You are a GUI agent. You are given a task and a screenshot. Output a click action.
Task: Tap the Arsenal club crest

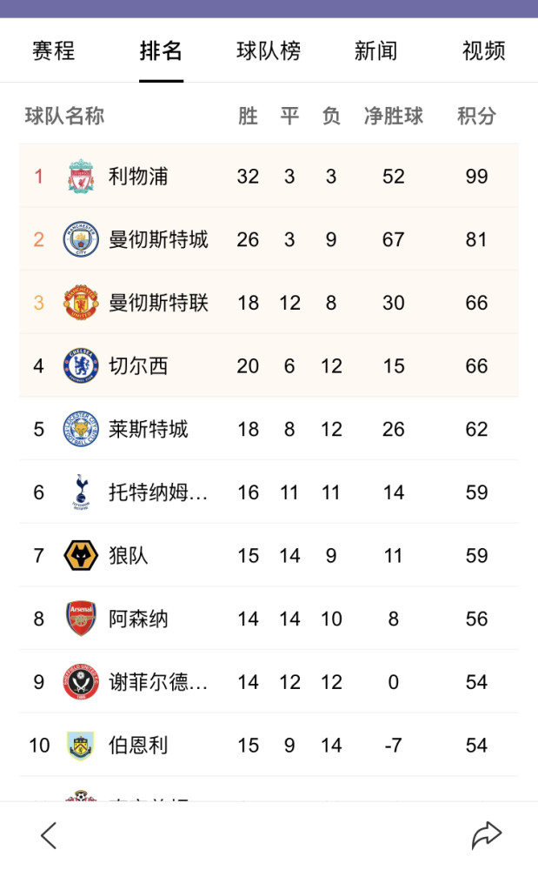tap(81, 619)
